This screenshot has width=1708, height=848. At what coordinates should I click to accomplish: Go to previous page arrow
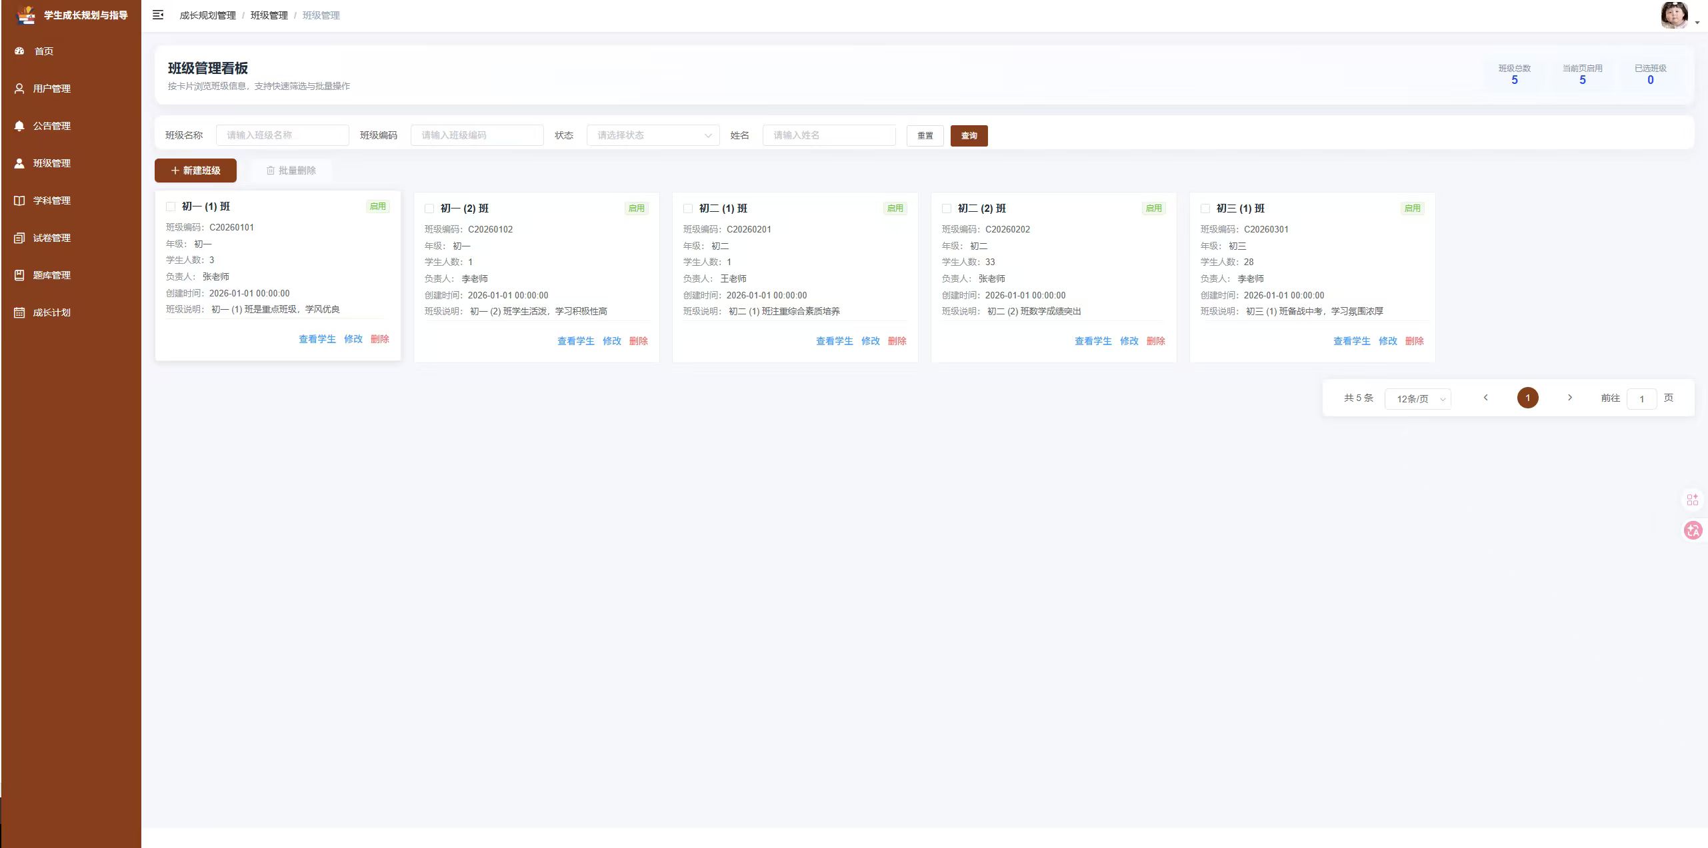point(1485,398)
